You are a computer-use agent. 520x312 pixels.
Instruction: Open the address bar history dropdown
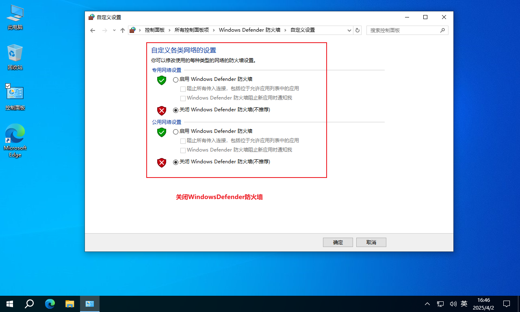coord(349,30)
